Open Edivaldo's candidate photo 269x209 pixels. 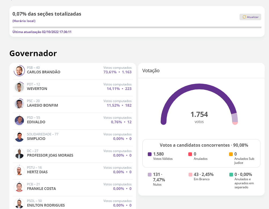click(x=19, y=121)
